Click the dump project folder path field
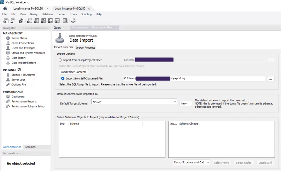The image size is (281, 171). coord(194,60)
